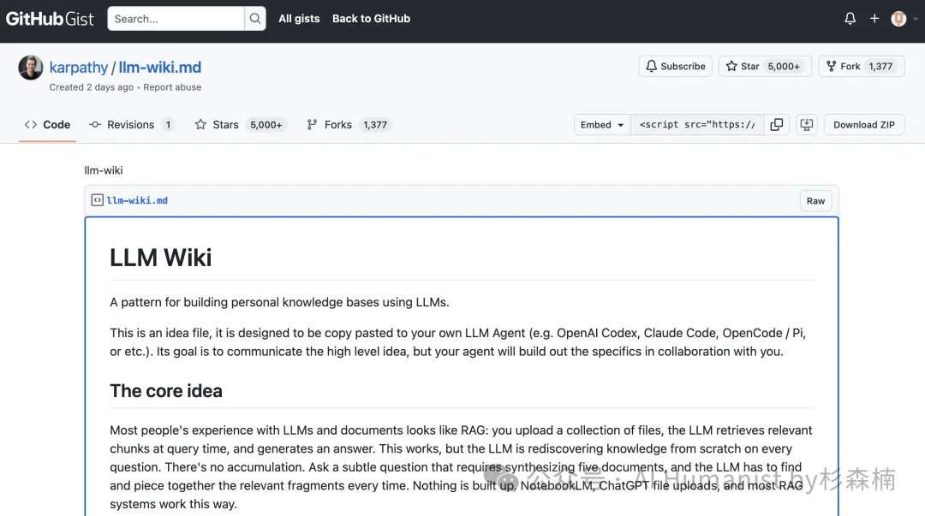Open the Embed dropdown
This screenshot has width=925, height=516.
point(601,124)
